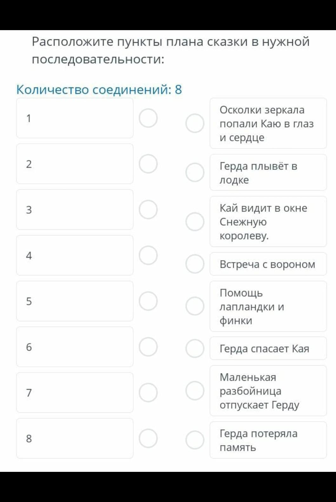
Task: Select circle next to 'Герда потеряла память'
Action: tap(195, 440)
